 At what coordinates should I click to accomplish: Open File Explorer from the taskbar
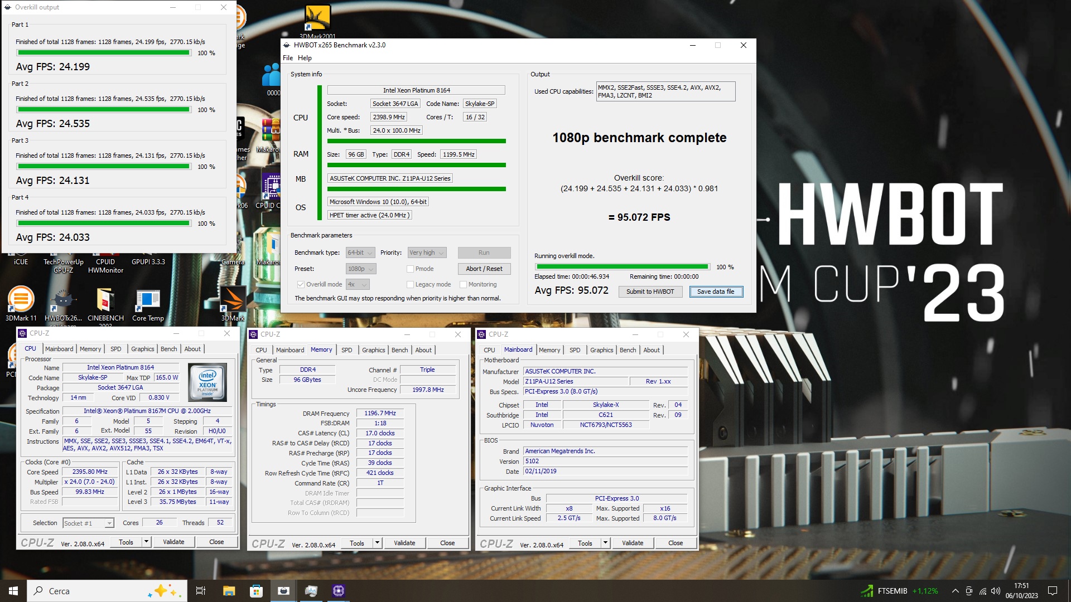tap(229, 591)
